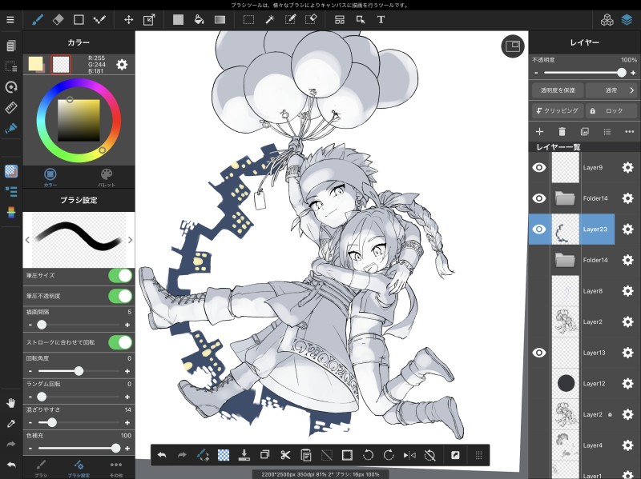The width and height of the screenshot is (641, 479).
Task: Click the layer 不透明度 slider handle
Action: pos(622,73)
